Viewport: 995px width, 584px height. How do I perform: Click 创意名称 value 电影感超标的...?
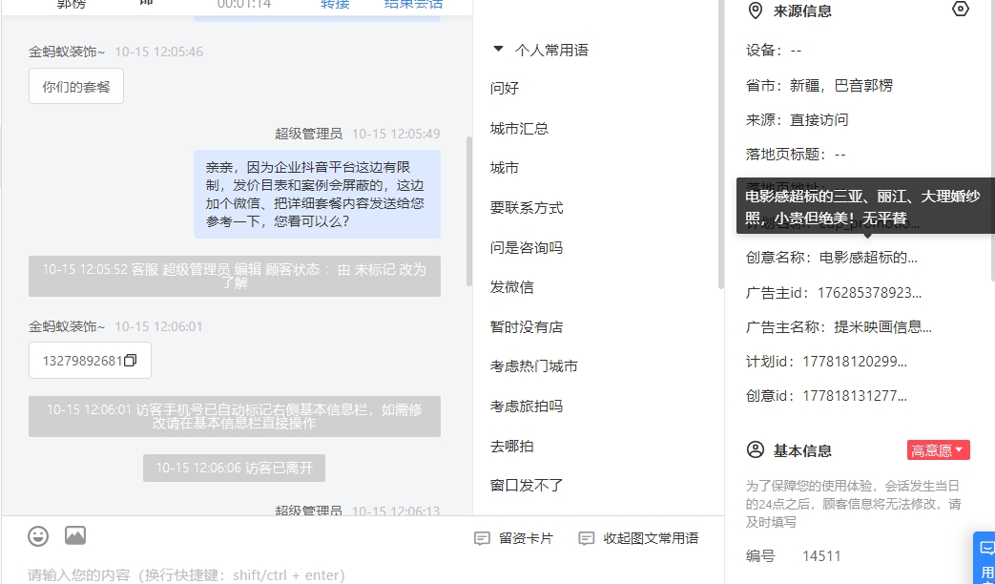868,258
